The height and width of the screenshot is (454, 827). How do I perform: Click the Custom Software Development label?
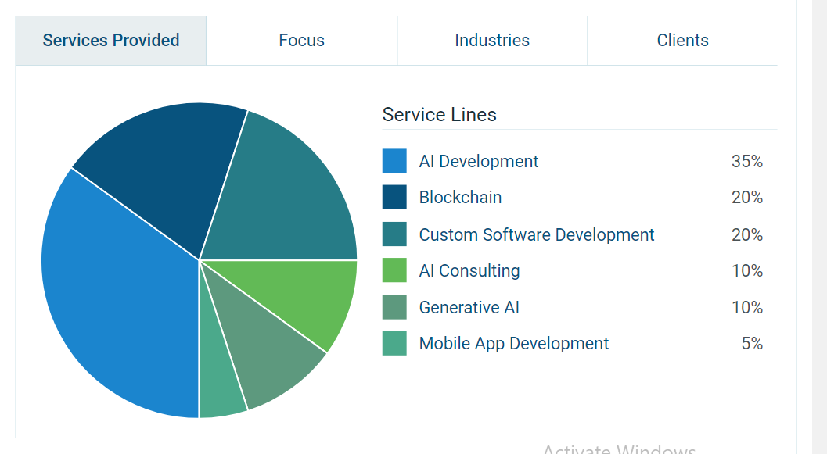pos(536,234)
